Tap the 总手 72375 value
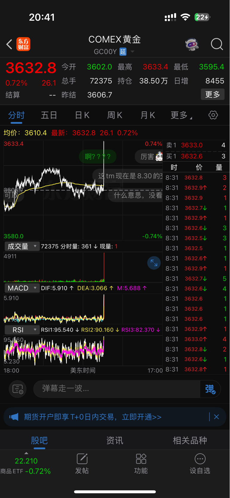The height and width of the screenshot is (498, 230). coord(101,81)
